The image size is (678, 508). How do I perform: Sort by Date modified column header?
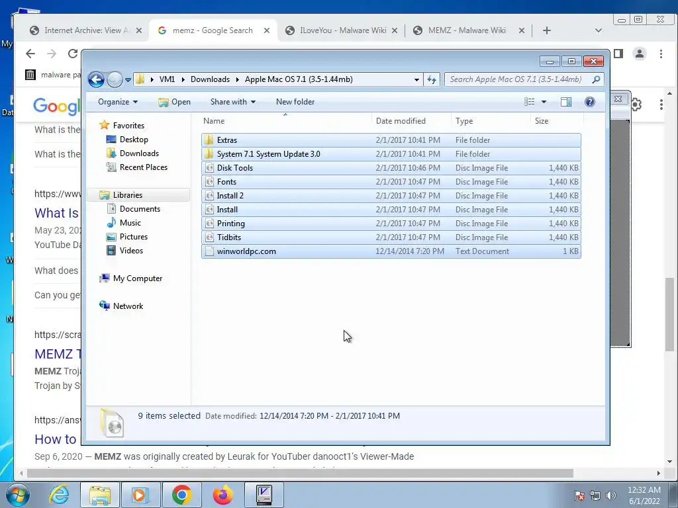pos(401,121)
